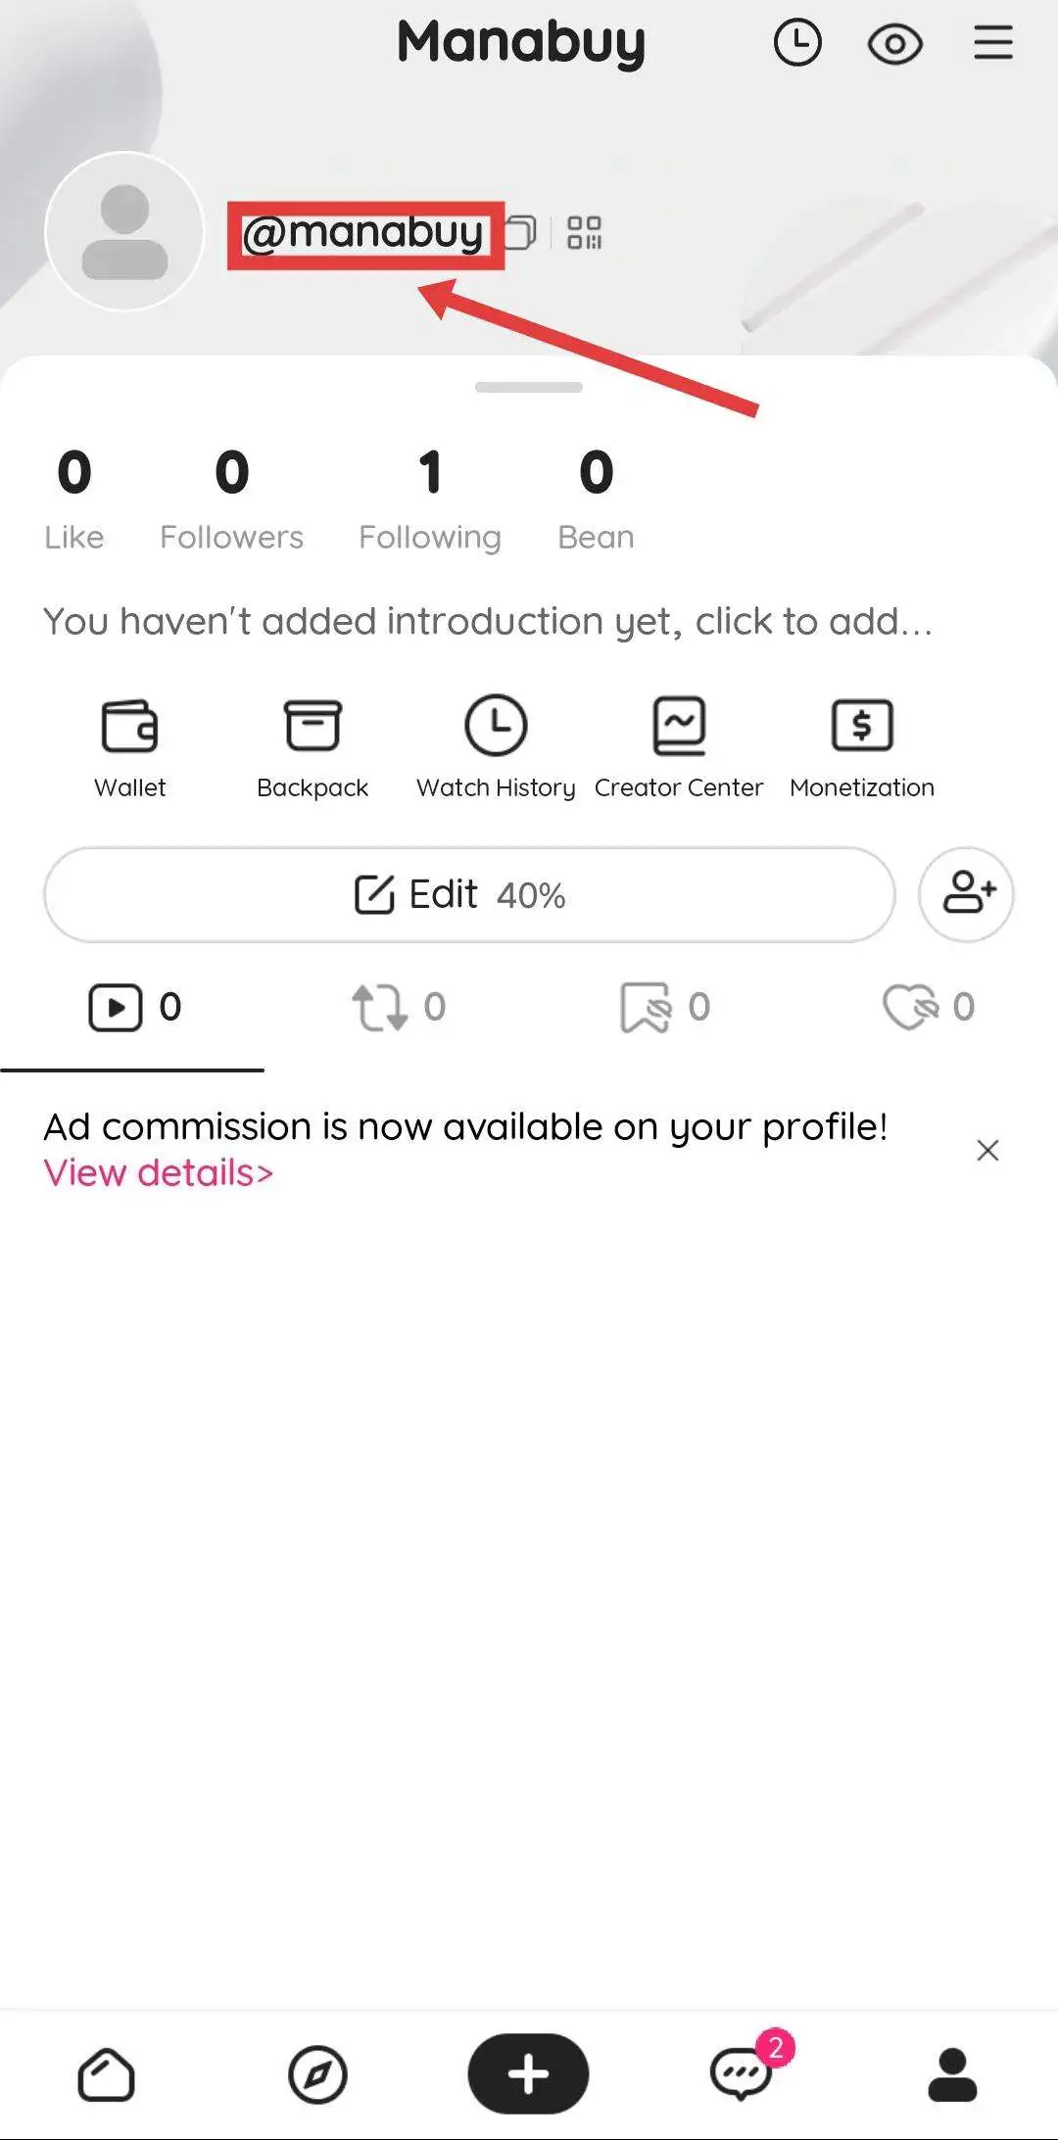Open the hamburger menu
1058x2140 pixels.
(x=992, y=43)
